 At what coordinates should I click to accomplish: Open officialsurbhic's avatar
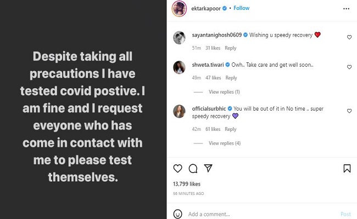pyautogui.click(x=179, y=111)
